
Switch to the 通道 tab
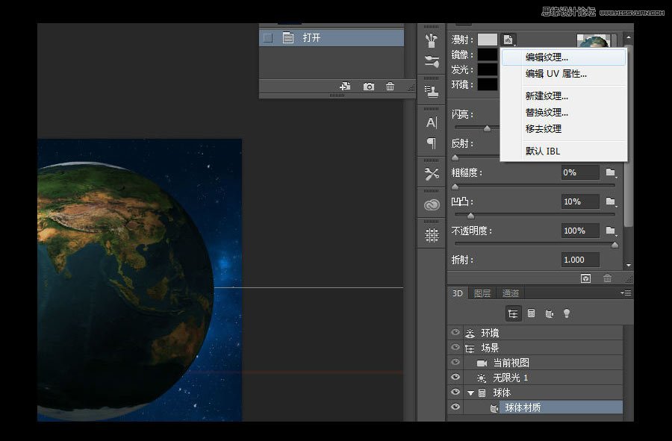[x=511, y=293]
